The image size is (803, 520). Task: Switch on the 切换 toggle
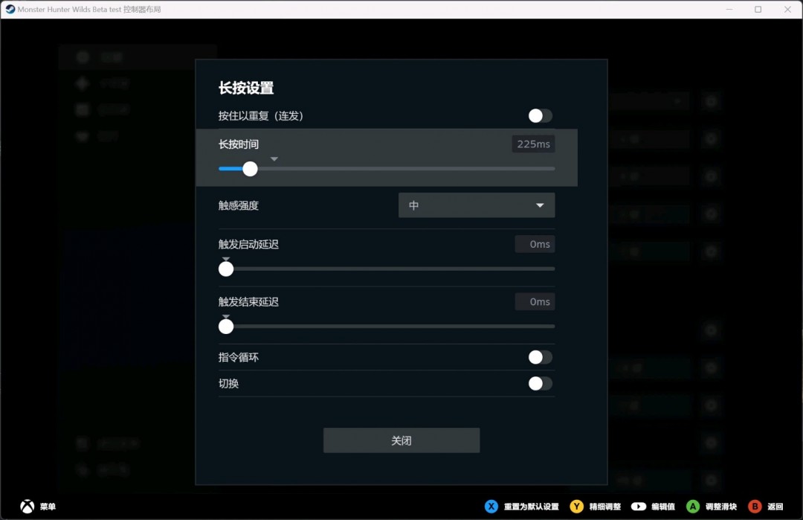point(541,384)
